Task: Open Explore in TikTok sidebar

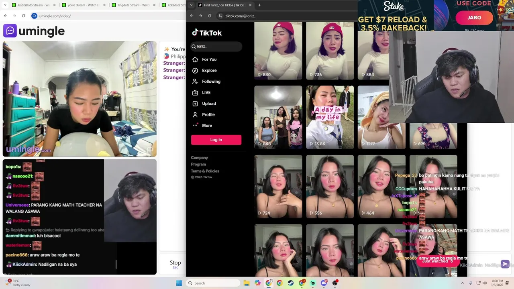Action: (x=209, y=70)
